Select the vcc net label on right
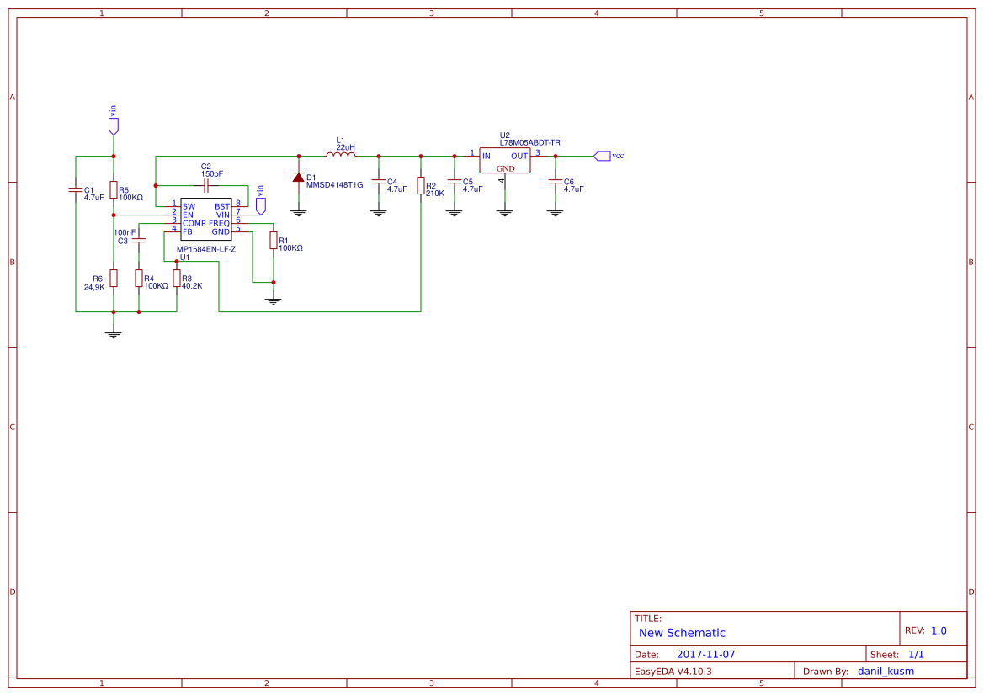Image resolution: width=984 pixels, height=696 pixels. (x=602, y=156)
